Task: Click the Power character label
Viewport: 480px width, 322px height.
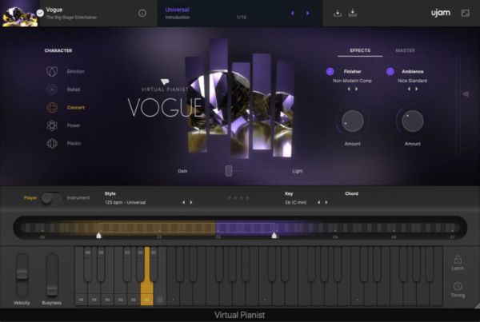Action: (x=74, y=125)
